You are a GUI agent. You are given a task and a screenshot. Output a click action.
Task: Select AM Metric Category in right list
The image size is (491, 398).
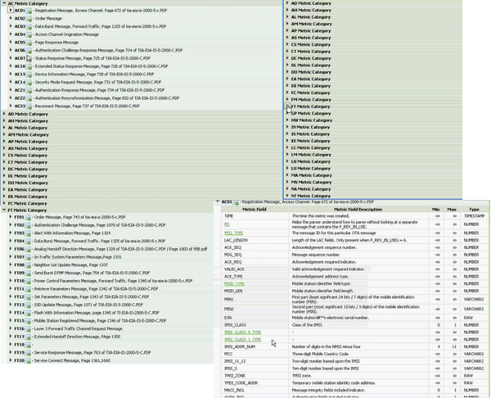[x=312, y=24]
